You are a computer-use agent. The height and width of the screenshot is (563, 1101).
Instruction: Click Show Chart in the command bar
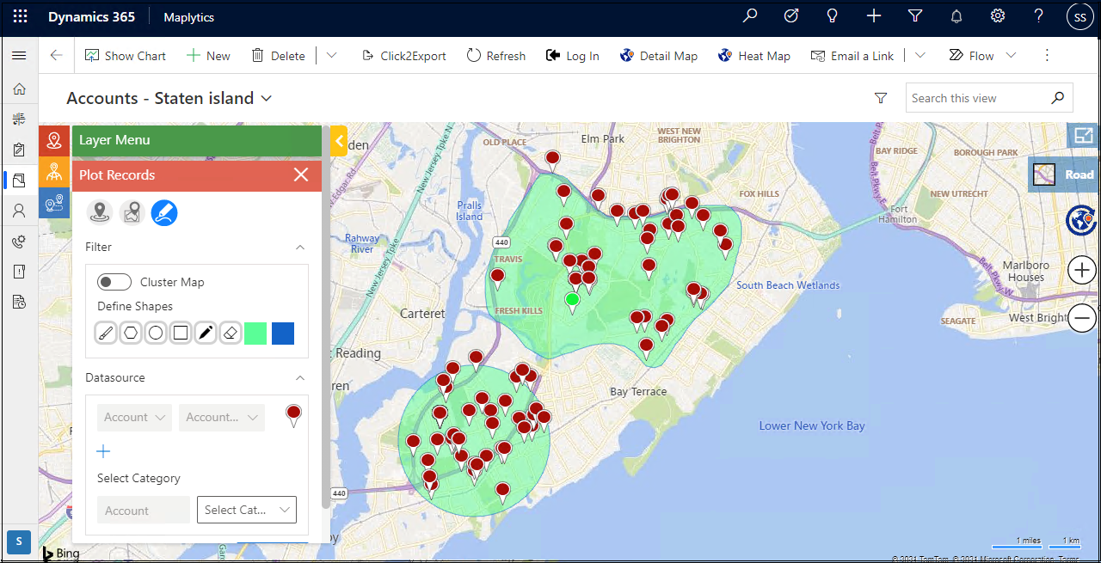tap(126, 55)
